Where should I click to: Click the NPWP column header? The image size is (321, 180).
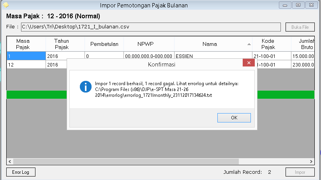pos(149,44)
